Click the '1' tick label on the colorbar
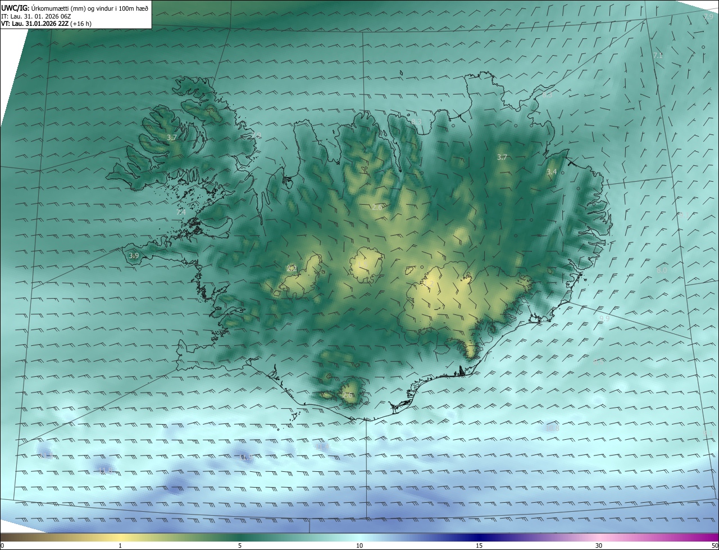719x550 pixels. click(x=121, y=546)
